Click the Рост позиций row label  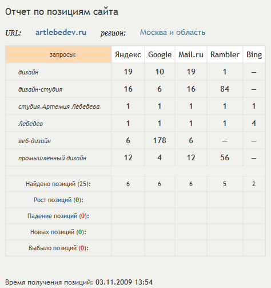[58, 200]
